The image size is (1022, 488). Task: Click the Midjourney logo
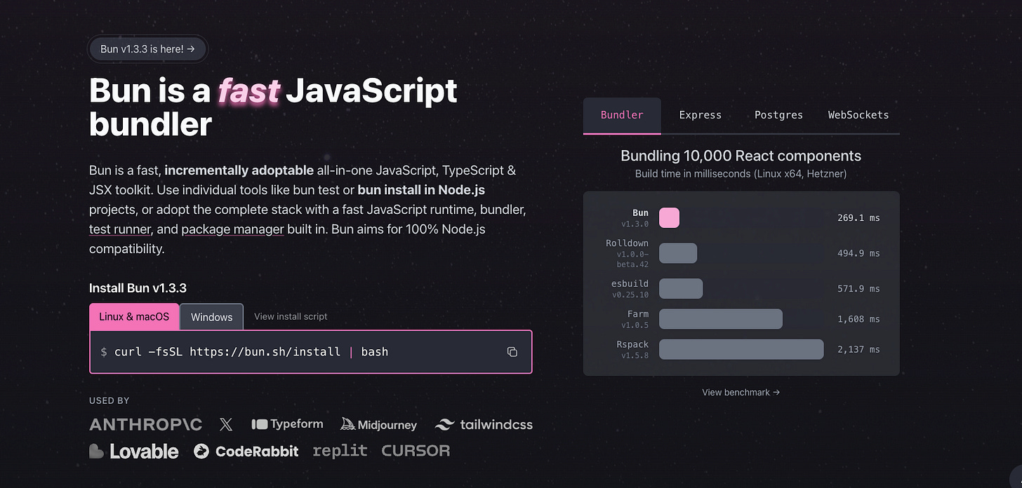(x=378, y=424)
